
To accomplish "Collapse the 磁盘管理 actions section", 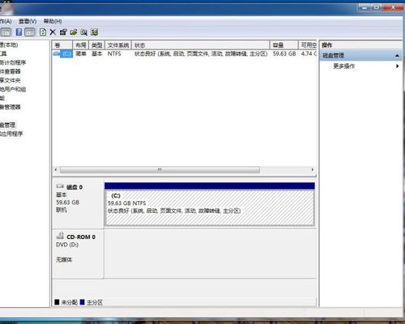I will pyautogui.click(x=397, y=56).
